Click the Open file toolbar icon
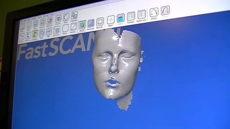 click(x=29, y=25)
